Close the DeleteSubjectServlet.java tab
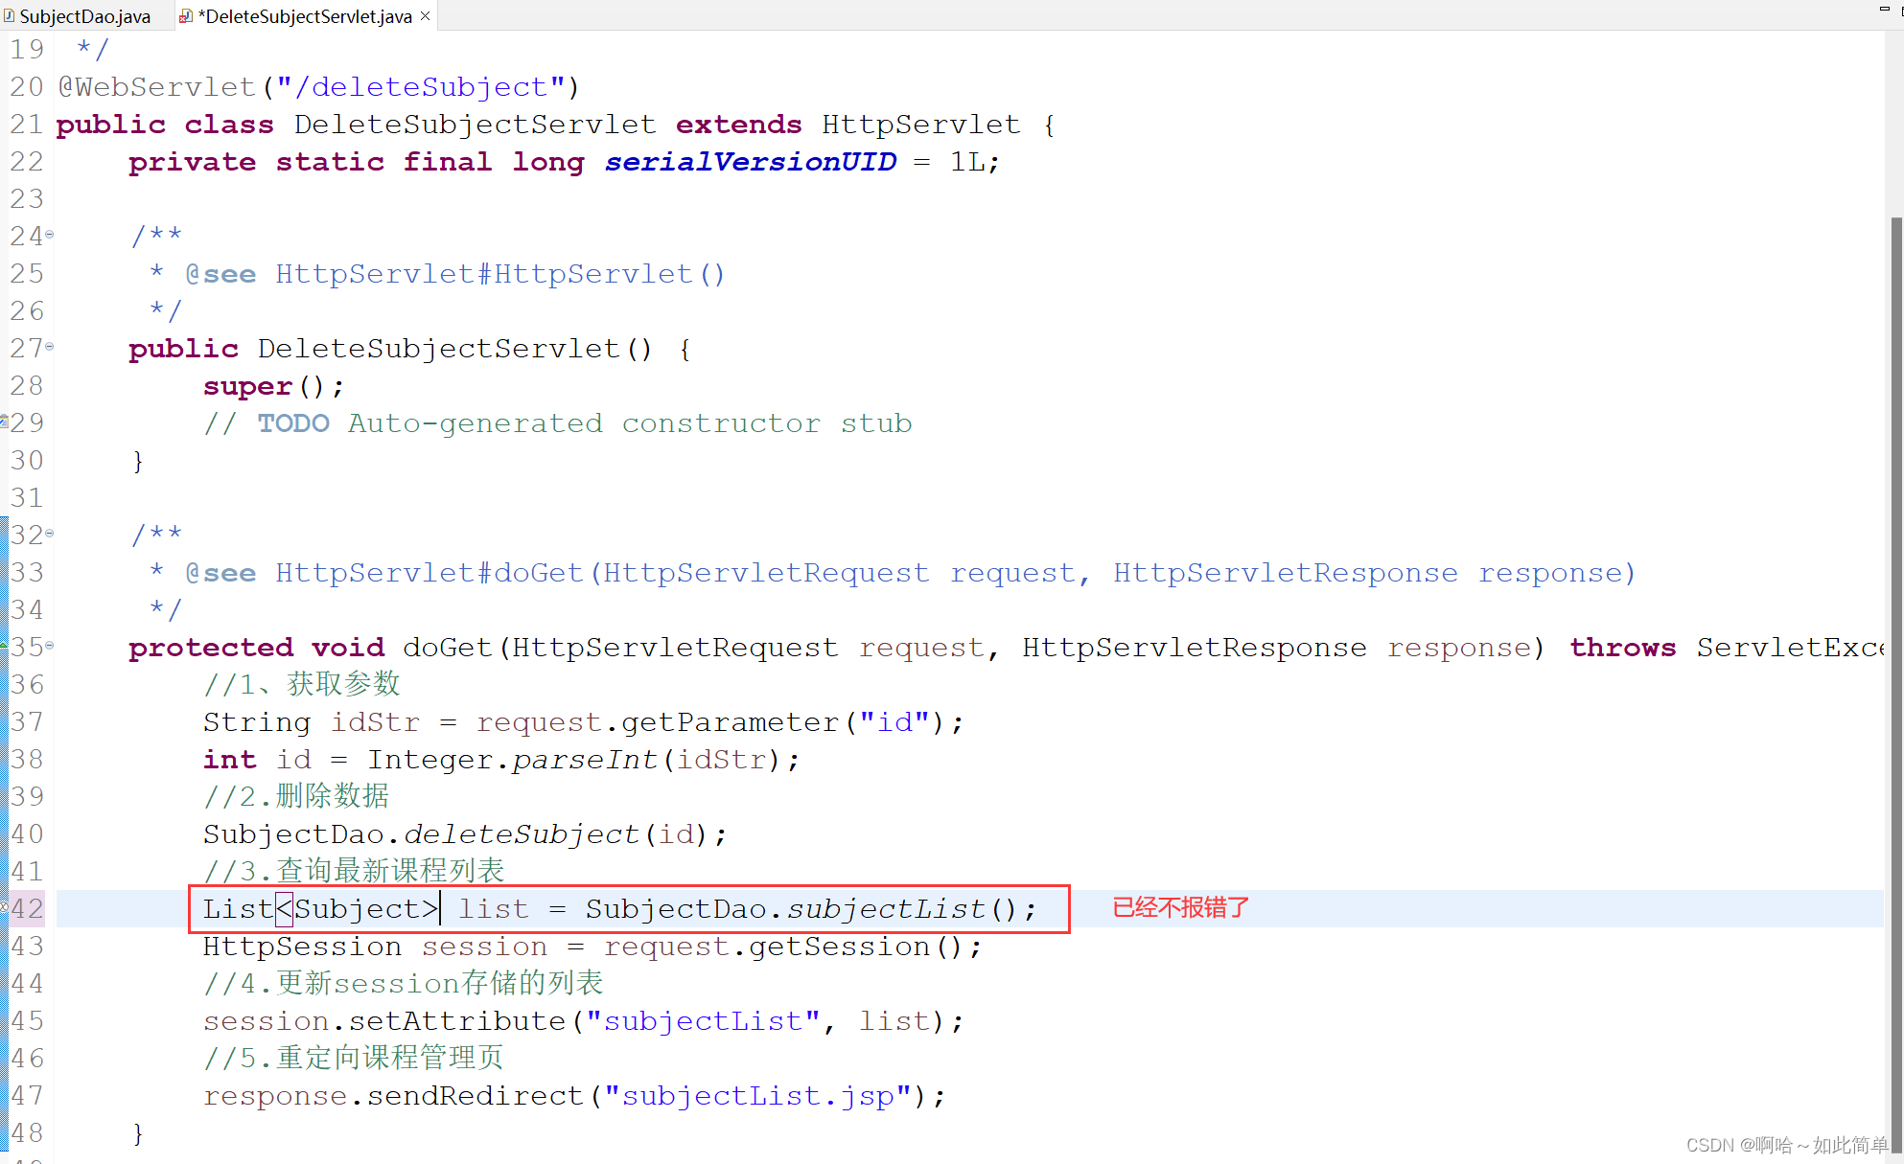1904x1164 pixels. coord(425,16)
